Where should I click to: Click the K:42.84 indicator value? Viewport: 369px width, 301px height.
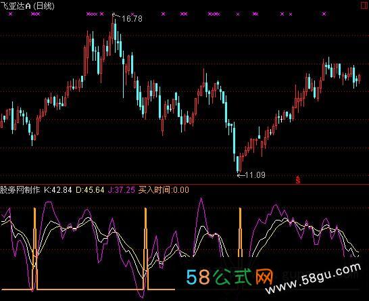pos(58,190)
